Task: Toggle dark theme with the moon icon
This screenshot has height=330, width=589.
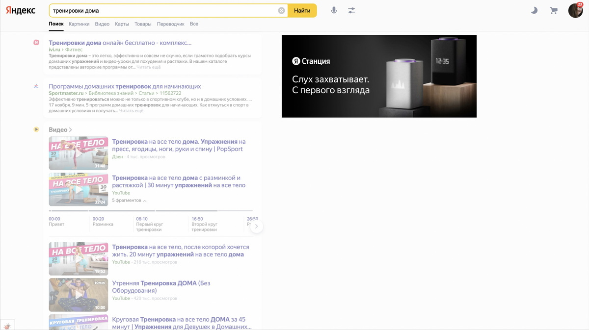Action: coord(534,10)
